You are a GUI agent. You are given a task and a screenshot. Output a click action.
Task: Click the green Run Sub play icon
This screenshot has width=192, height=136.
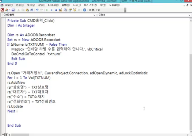pyautogui.click(x=47, y=10)
